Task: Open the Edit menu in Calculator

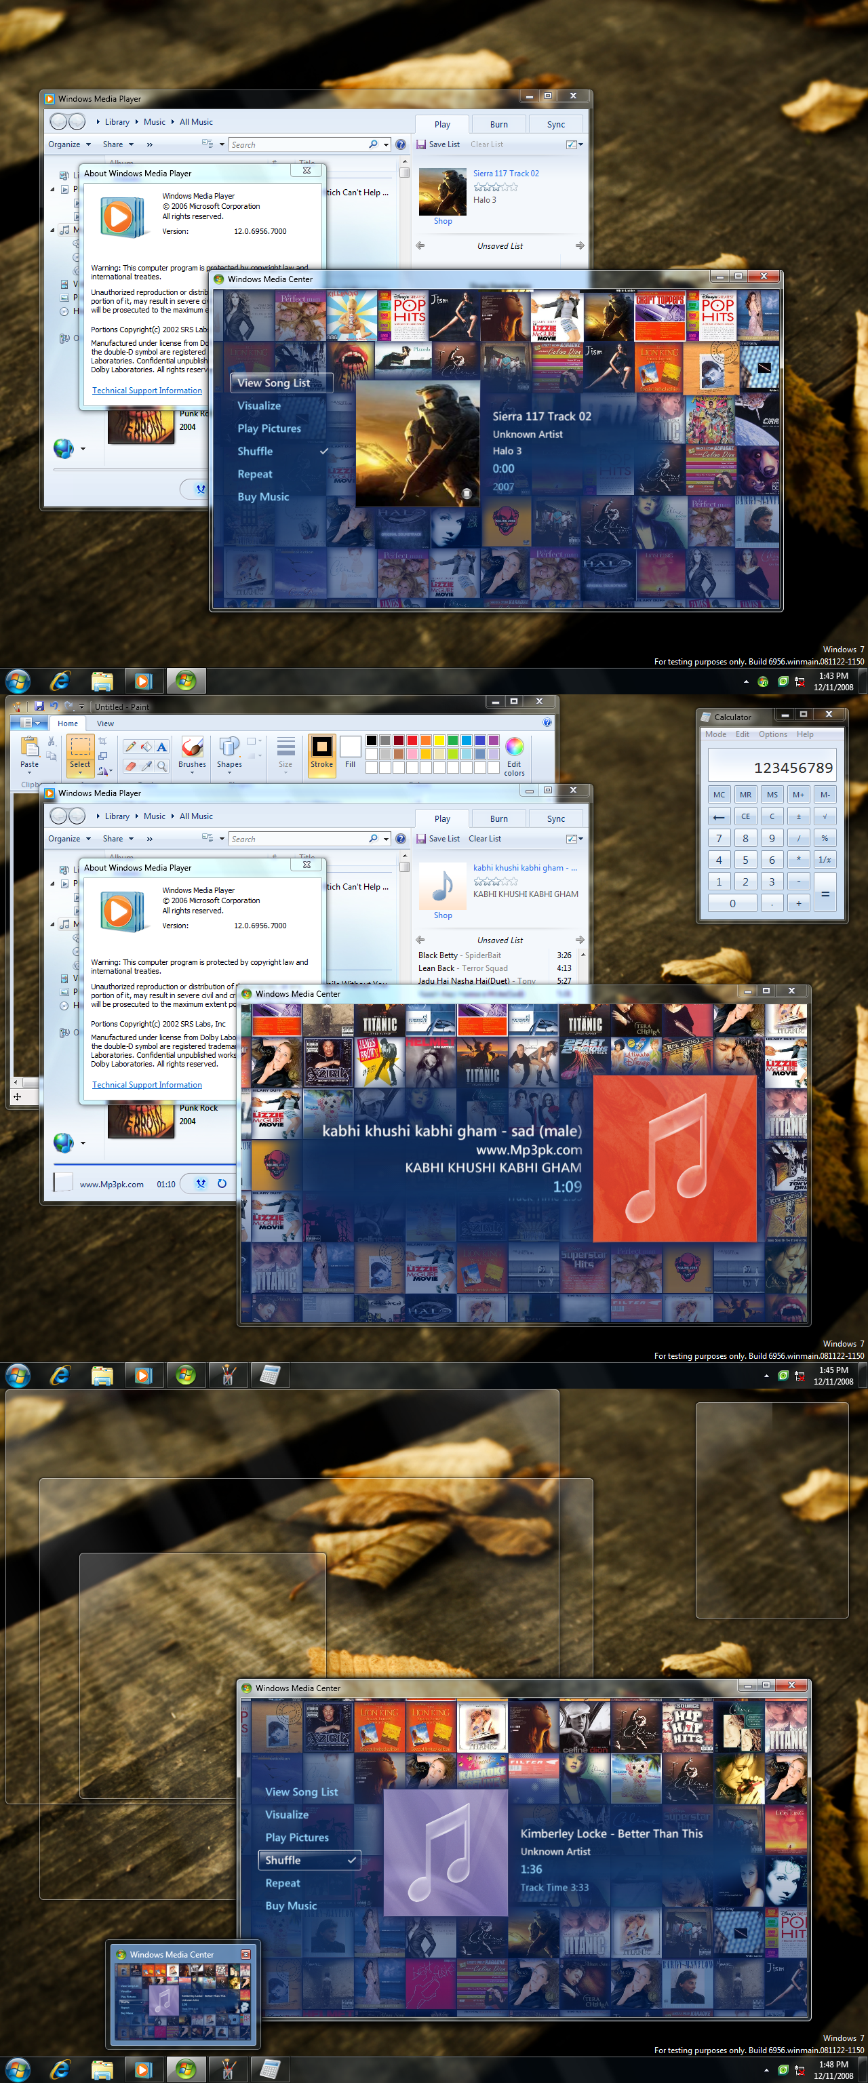Action: [x=743, y=734]
